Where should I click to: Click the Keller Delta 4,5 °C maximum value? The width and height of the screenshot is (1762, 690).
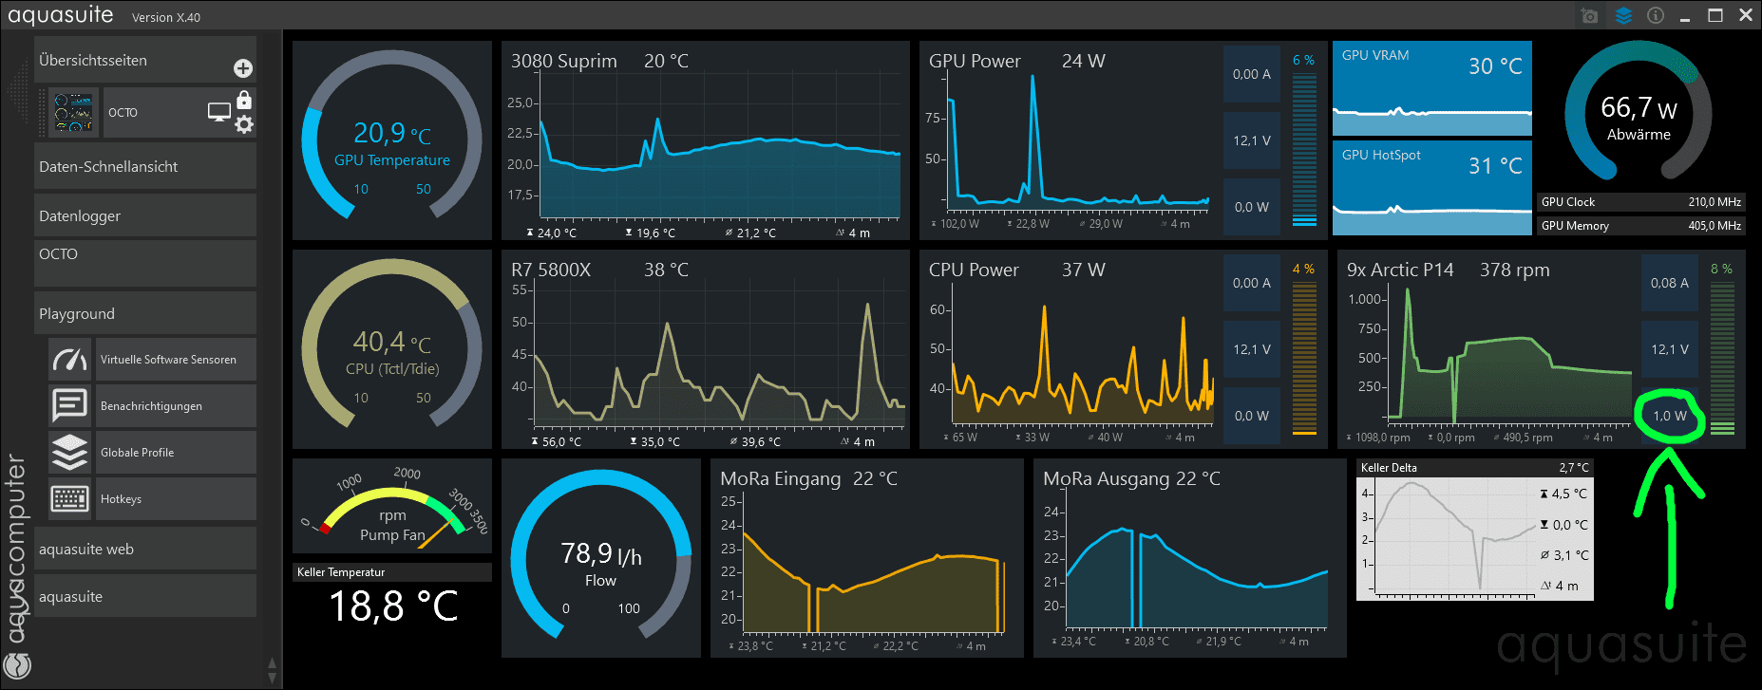click(1563, 494)
